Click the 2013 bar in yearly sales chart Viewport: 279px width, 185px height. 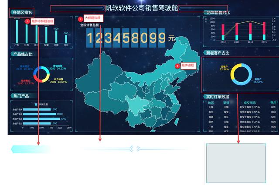tap(237, 31)
